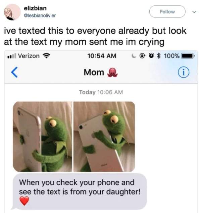Open the elizbian profile avatar
This screenshot has width=201, height=213.
click(x=12, y=12)
